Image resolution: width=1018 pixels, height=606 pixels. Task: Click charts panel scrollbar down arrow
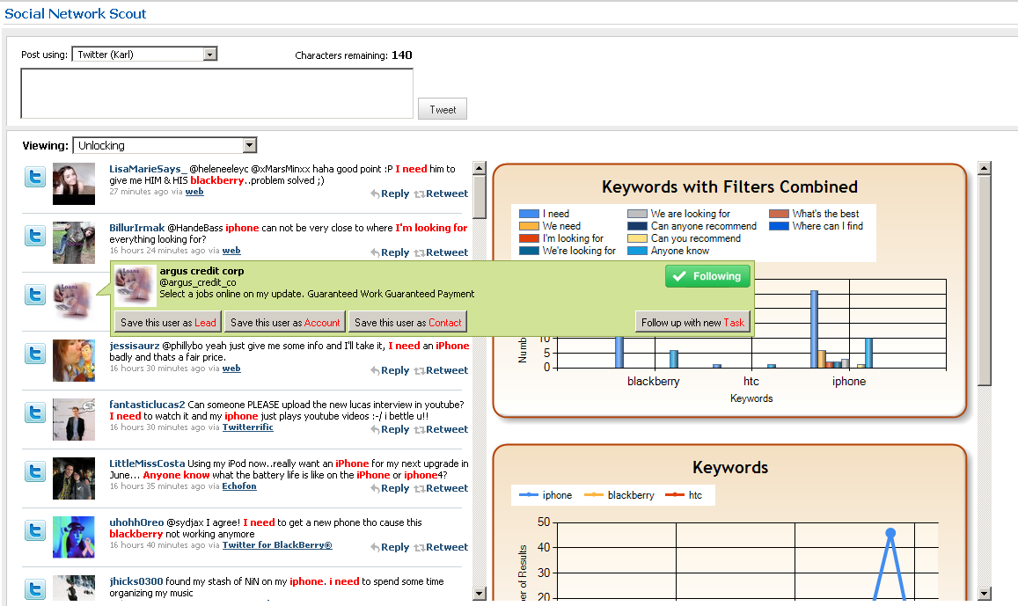(x=985, y=593)
